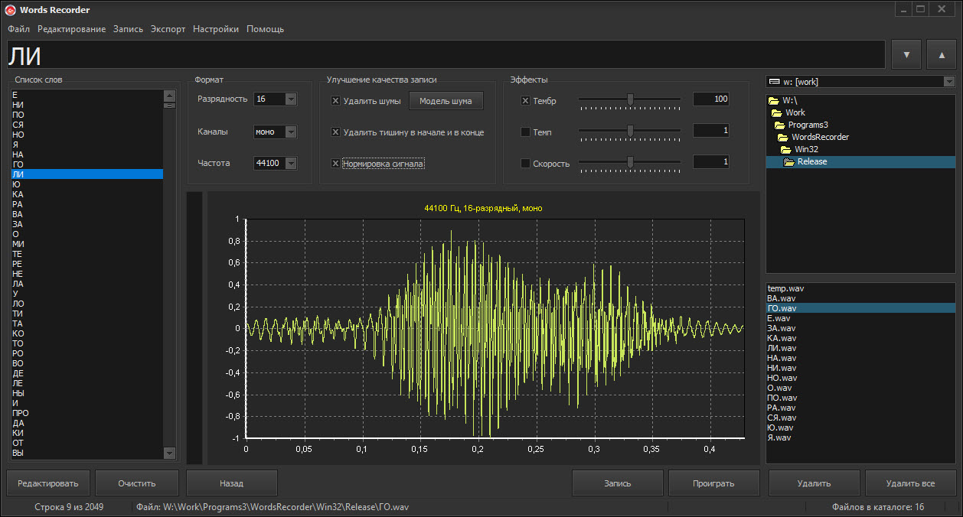The image size is (963, 517).
Task: Open the Помощь menu
Action: click(x=265, y=29)
